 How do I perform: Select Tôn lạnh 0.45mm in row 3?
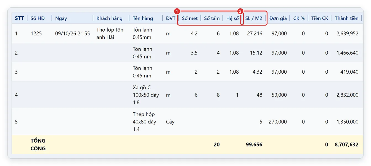[142, 72]
